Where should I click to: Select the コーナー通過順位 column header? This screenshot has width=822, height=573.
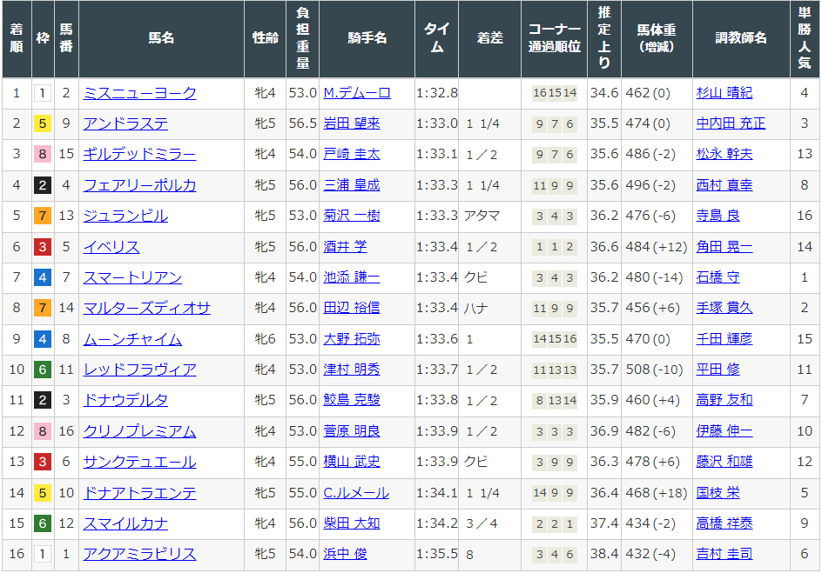pos(554,39)
